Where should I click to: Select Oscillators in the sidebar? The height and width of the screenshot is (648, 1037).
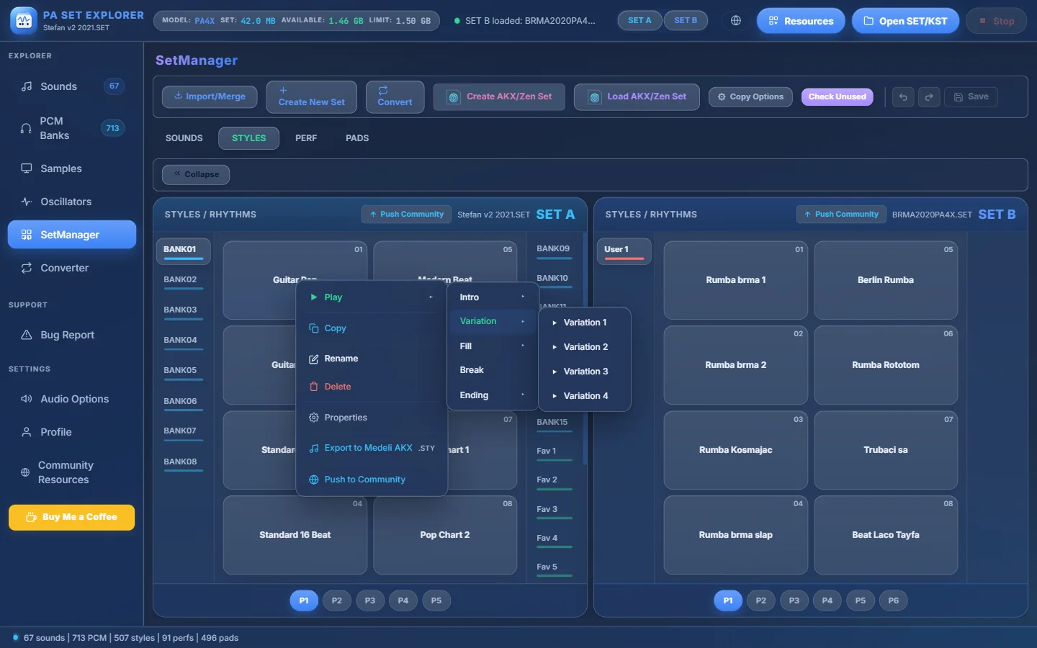point(72,202)
